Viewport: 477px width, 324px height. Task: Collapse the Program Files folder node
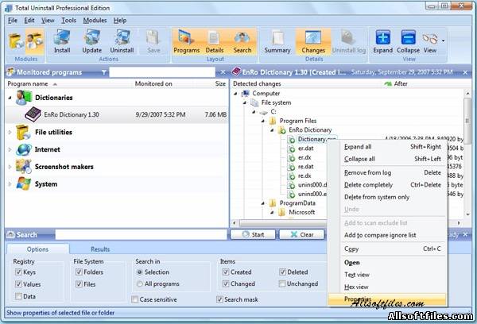[263, 121]
